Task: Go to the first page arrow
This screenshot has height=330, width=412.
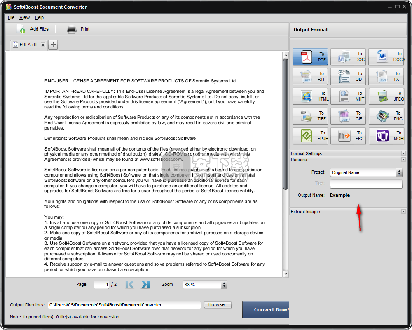Action: click(130, 285)
